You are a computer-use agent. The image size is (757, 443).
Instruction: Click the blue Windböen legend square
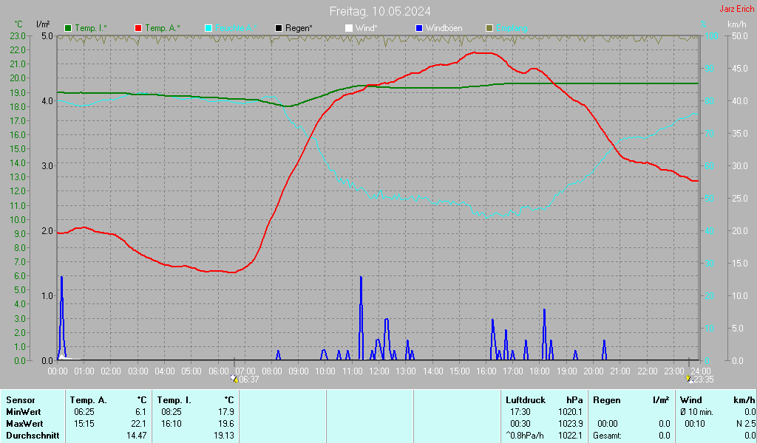tap(419, 28)
